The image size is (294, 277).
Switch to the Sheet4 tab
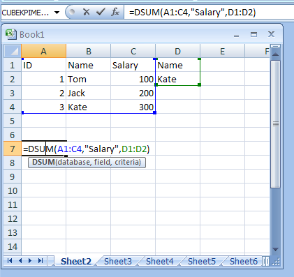(x=160, y=261)
